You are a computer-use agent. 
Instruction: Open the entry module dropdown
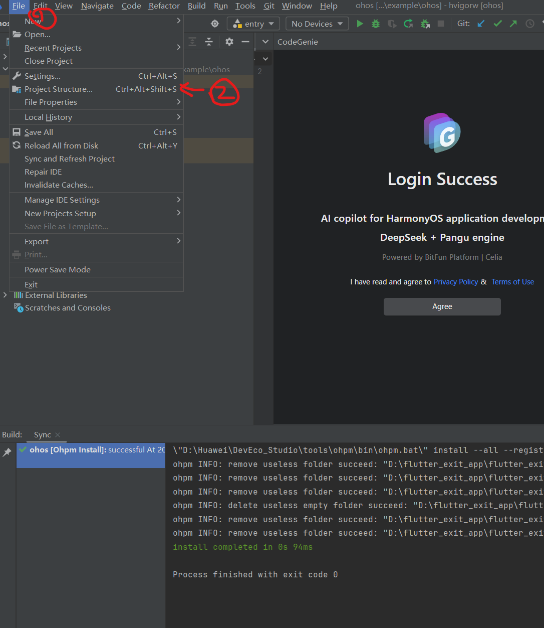click(x=253, y=24)
